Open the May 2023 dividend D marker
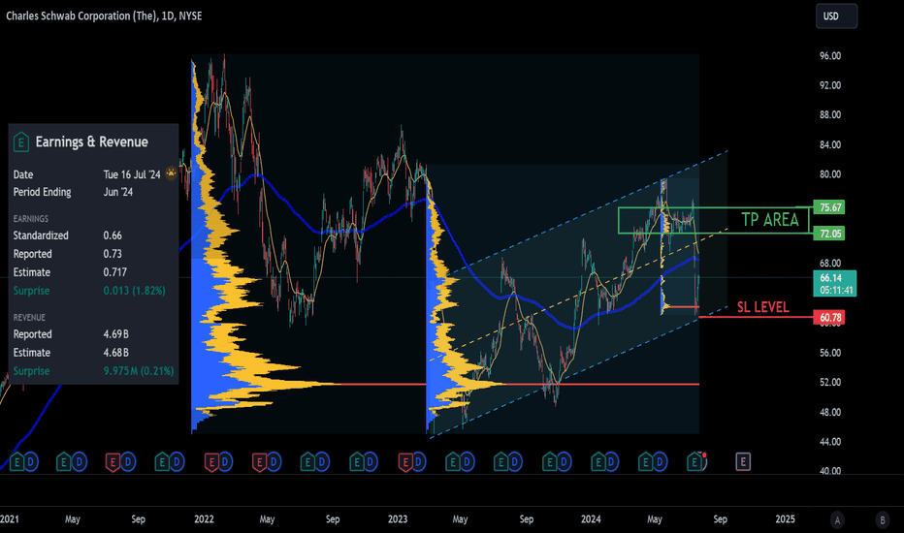Viewport: 904px width, 533px height. 468,462
